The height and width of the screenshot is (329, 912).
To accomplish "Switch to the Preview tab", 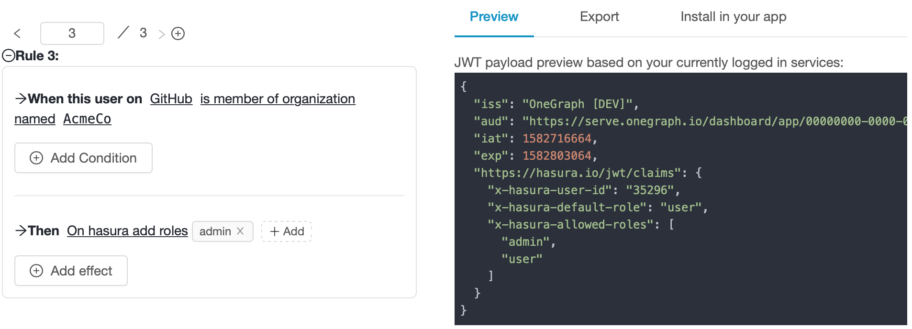I will click(494, 17).
